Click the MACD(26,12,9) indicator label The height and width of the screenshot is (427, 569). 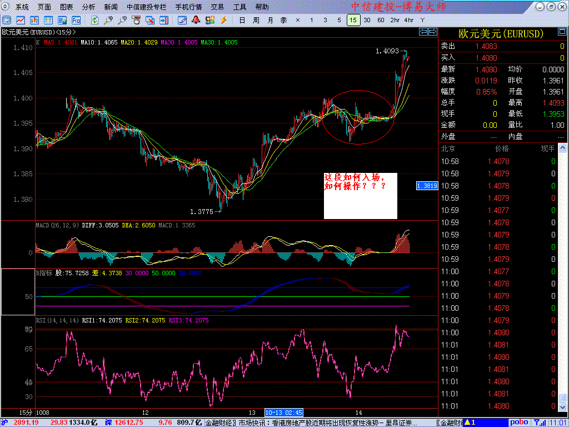(57, 225)
